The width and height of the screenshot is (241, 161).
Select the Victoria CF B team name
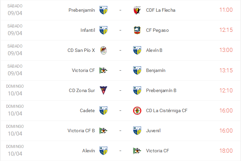pos(81,131)
